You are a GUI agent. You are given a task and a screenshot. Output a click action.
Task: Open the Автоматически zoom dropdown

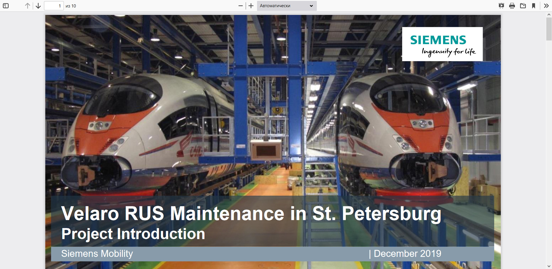coord(287,6)
